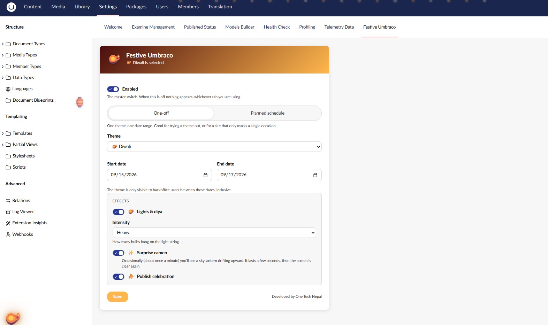Select the Festive Umbraco tab
Viewport: 548px width, 325px height.
click(380, 27)
